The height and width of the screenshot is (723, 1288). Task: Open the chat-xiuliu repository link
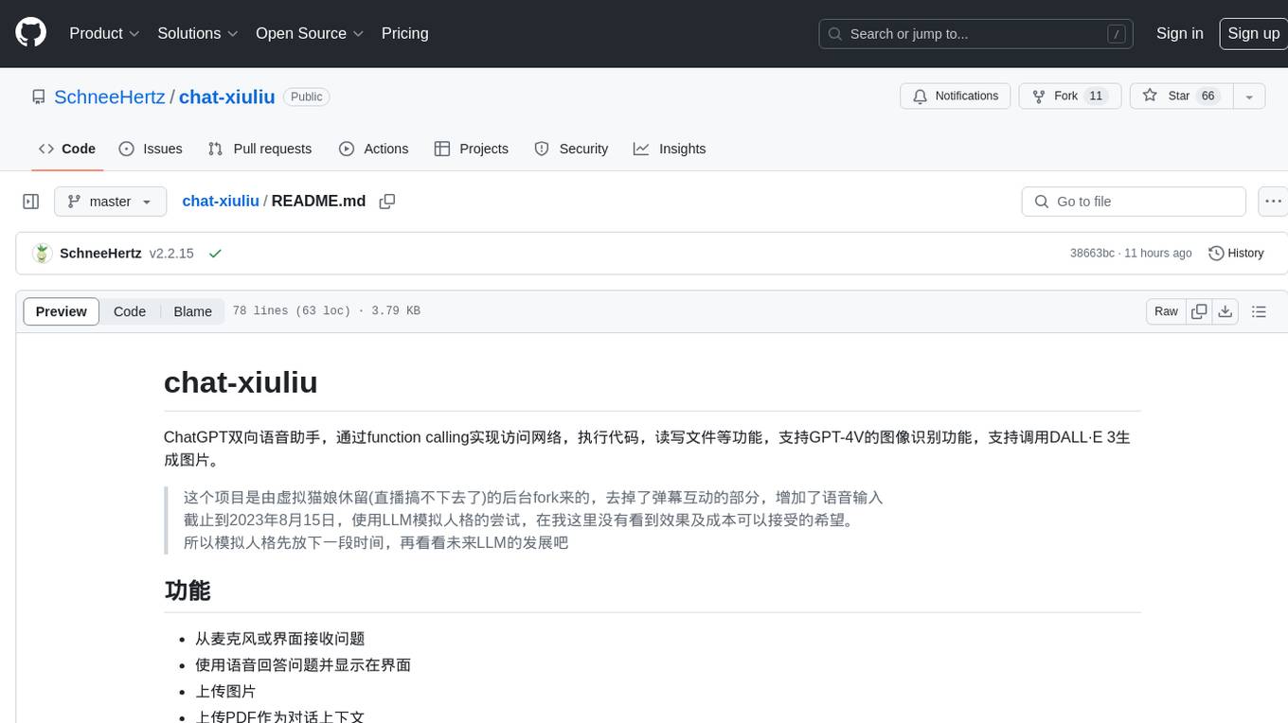(x=226, y=97)
